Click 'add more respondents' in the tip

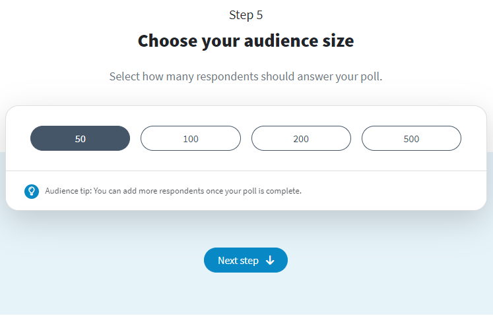tap(164, 191)
